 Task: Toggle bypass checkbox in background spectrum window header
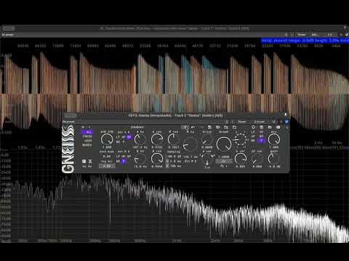pos(347,35)
